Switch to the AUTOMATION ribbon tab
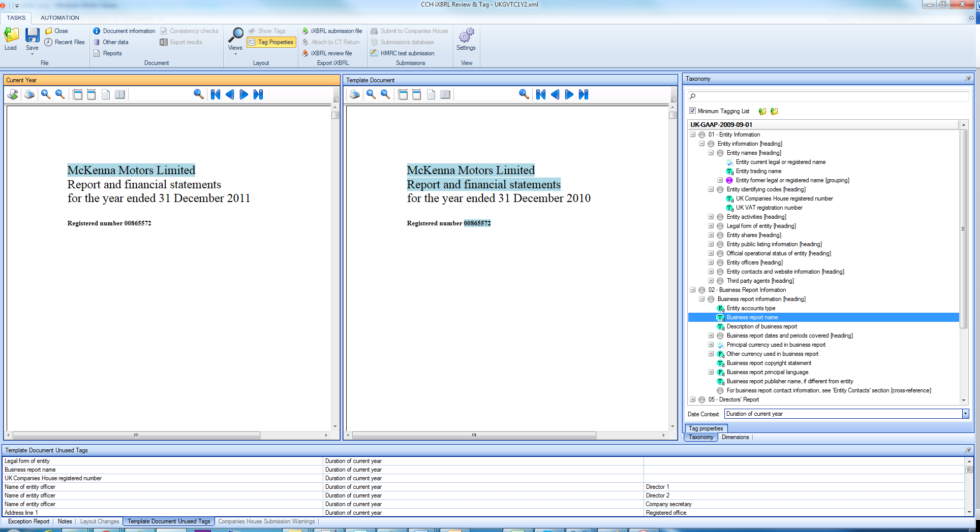Image resolution: width=980 pixels, height=532 pixels. (60, 18)
